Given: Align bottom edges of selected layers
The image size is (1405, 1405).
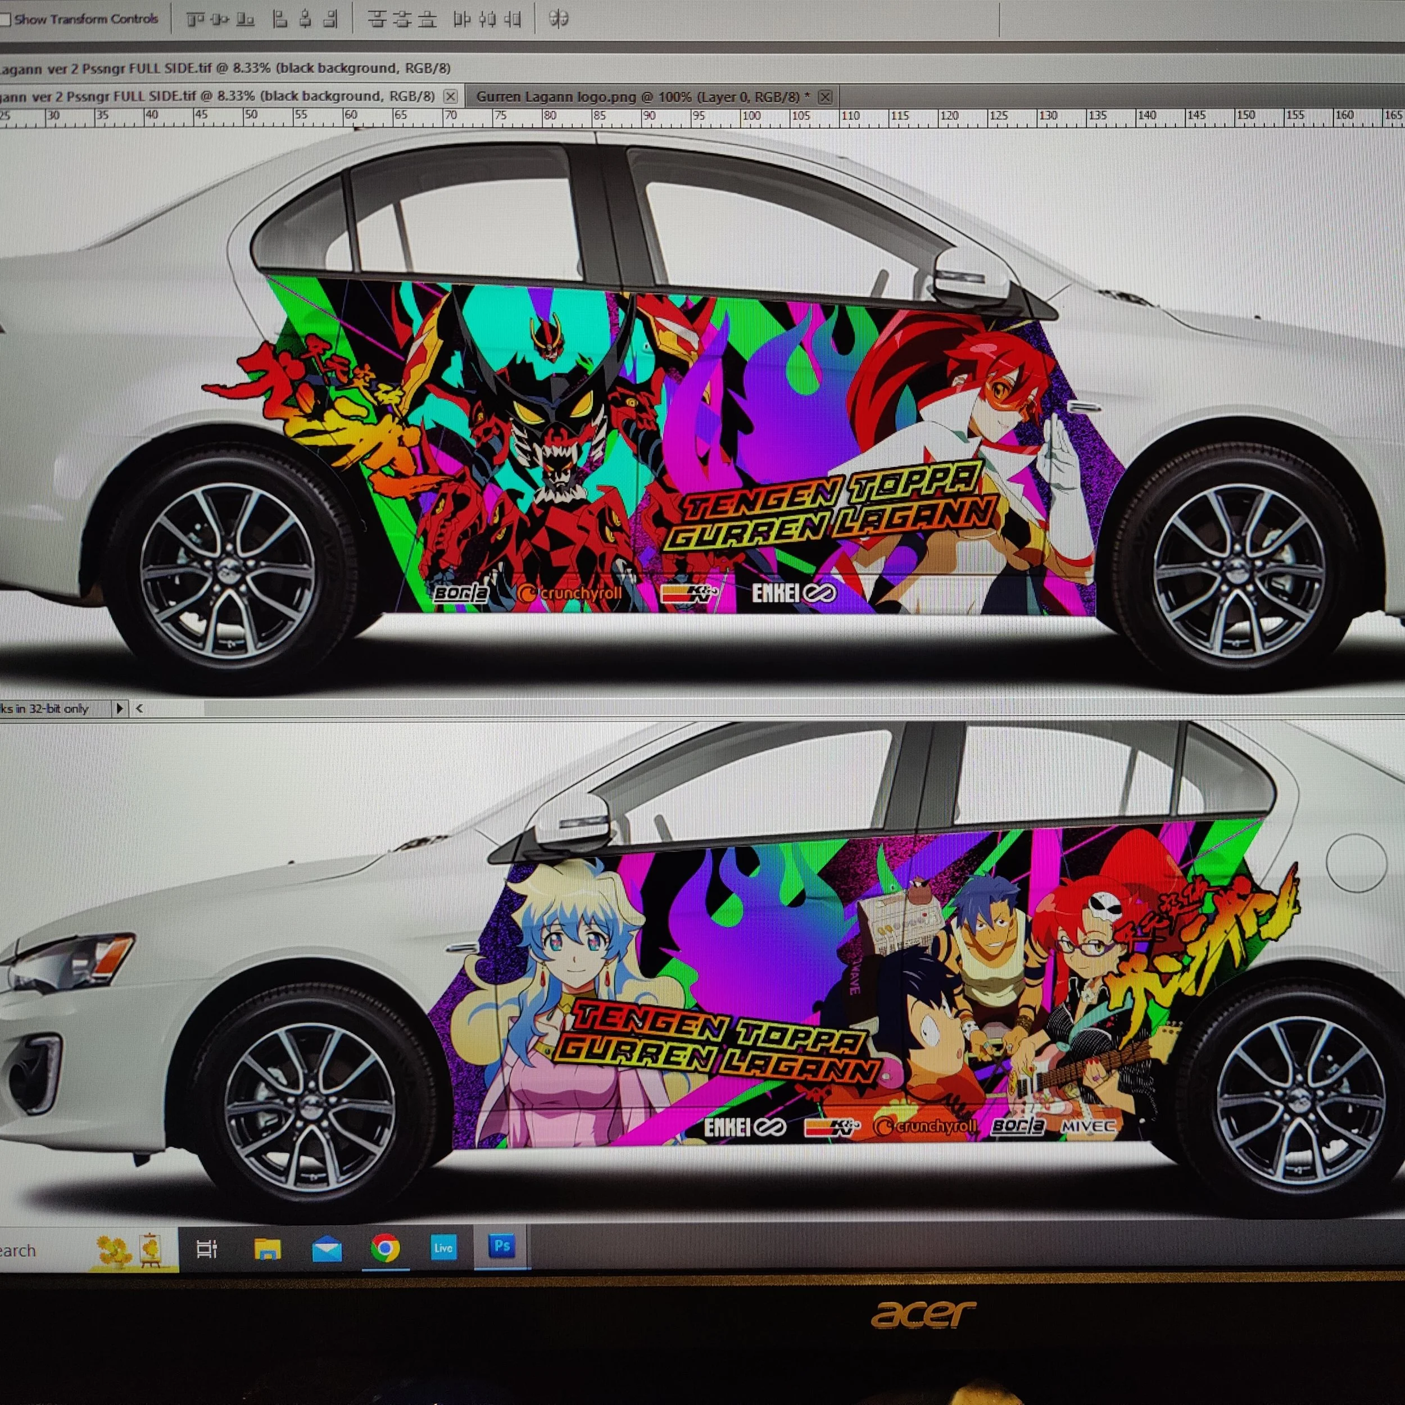Looking at the screenshot, I should (245, 20).
